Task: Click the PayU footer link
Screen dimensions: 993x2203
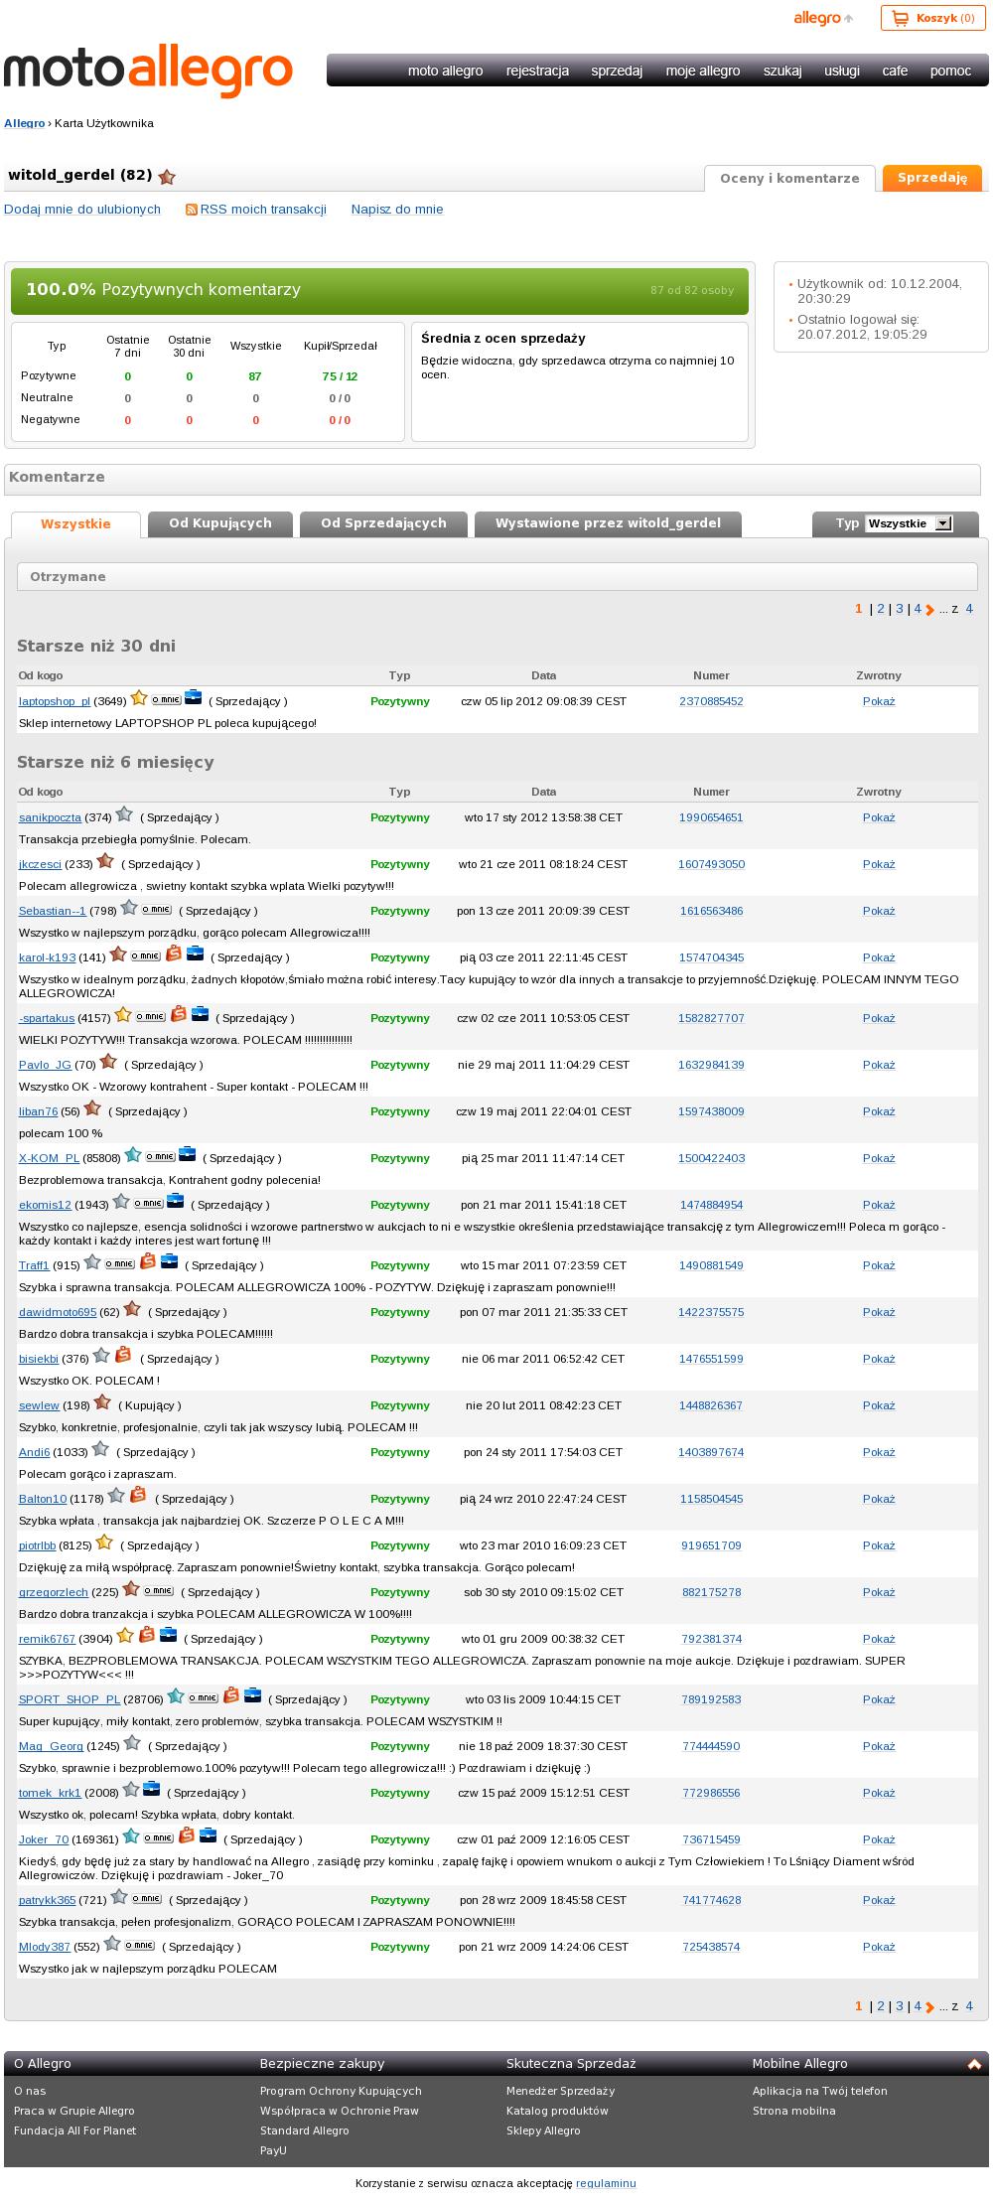Action: (273, 2150)
